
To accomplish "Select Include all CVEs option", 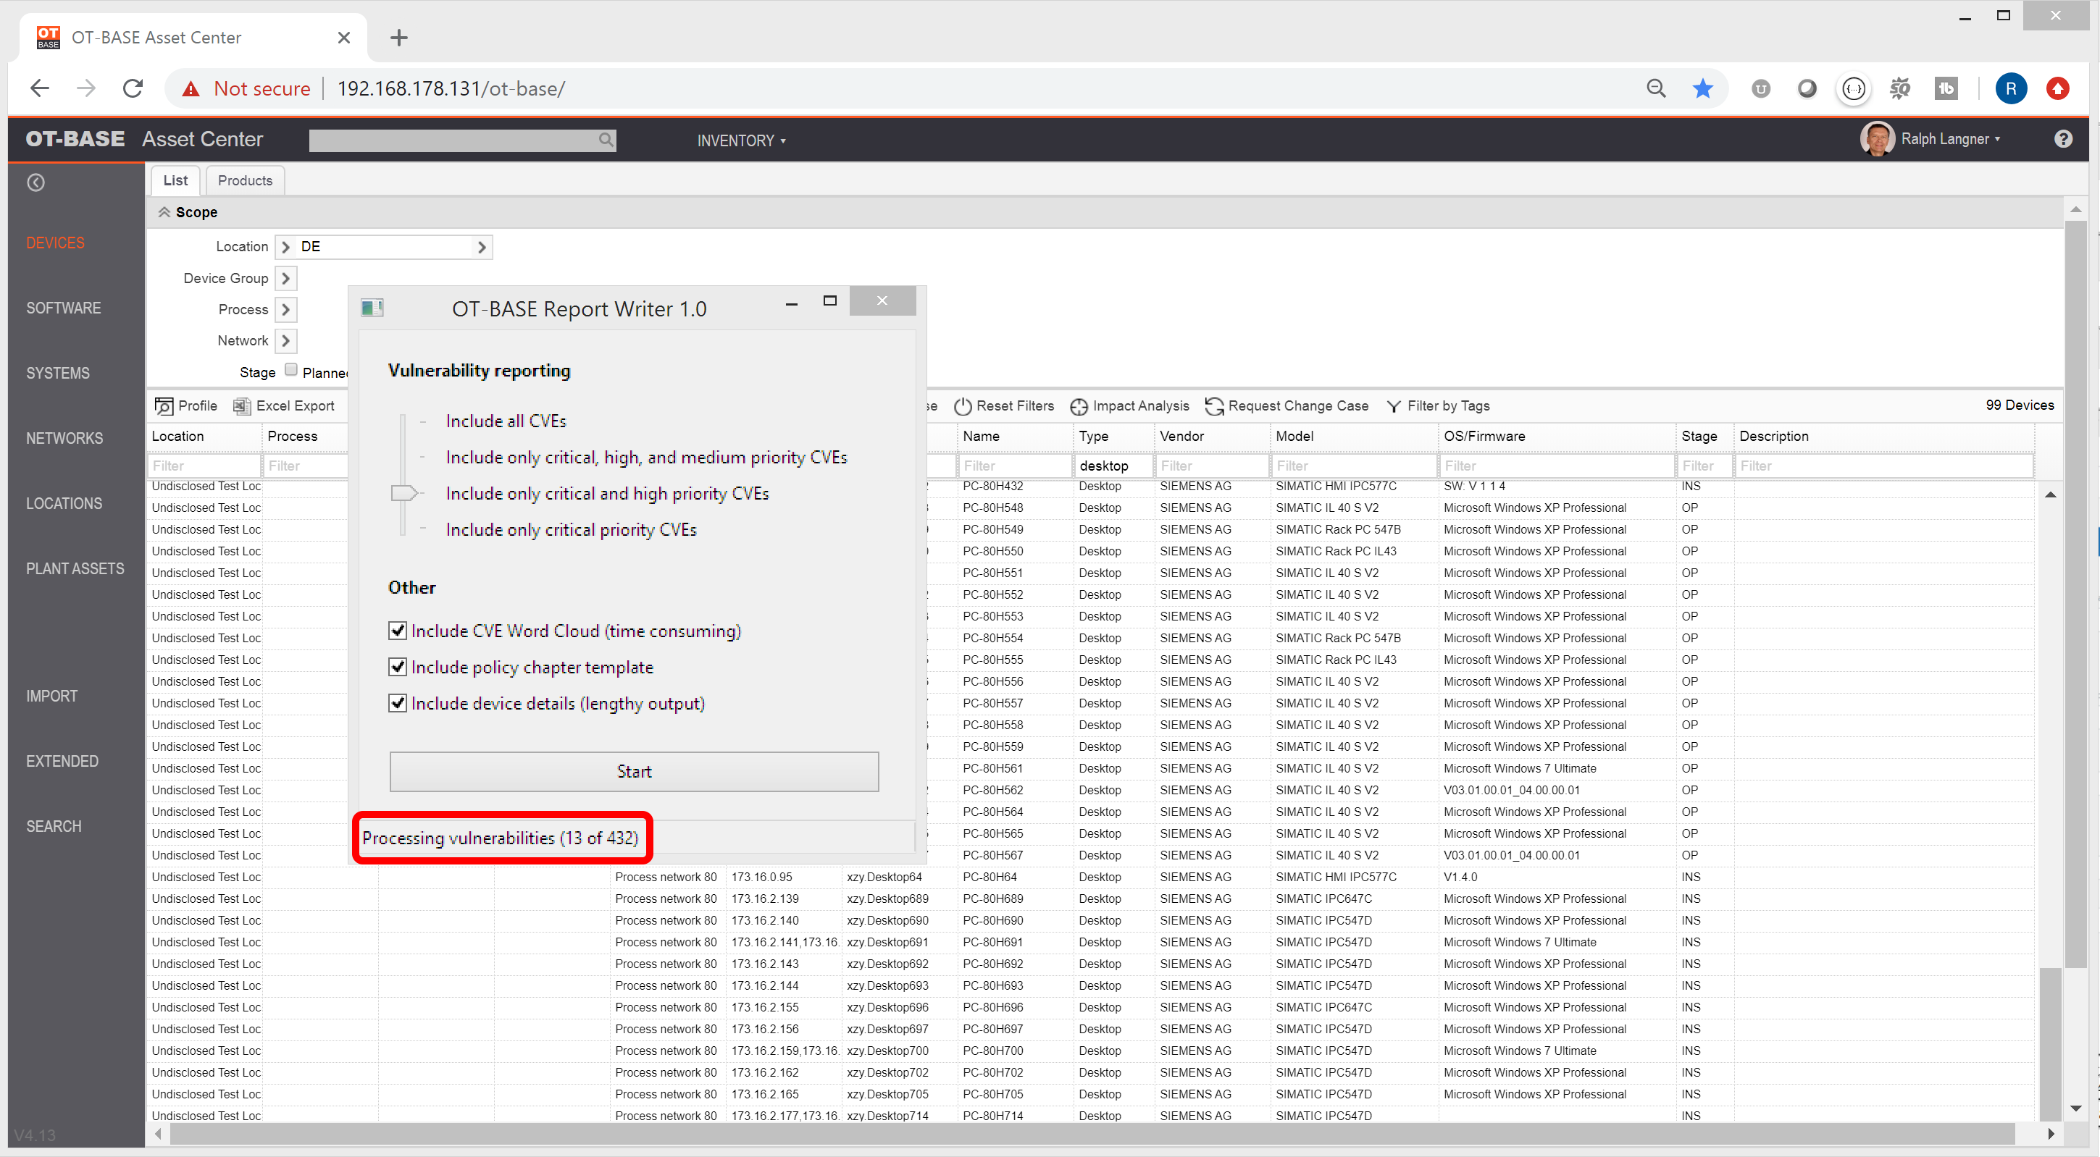I will click(506, 421).
